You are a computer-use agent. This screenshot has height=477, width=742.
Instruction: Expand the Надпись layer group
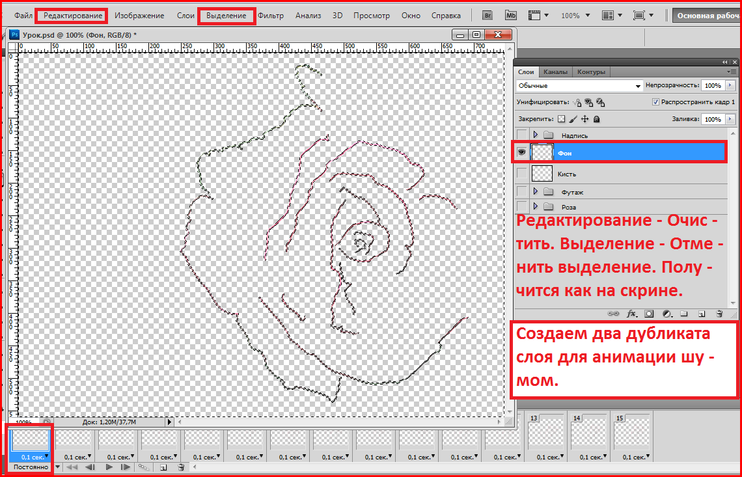536,135
